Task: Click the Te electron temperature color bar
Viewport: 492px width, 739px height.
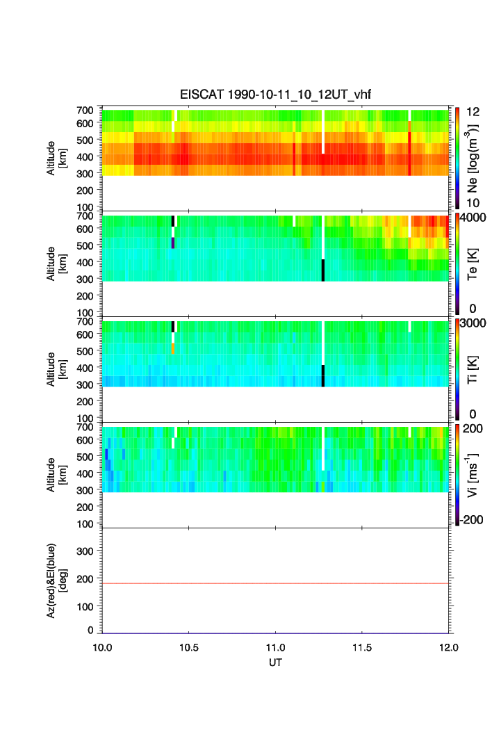Action: pos(457,263)
